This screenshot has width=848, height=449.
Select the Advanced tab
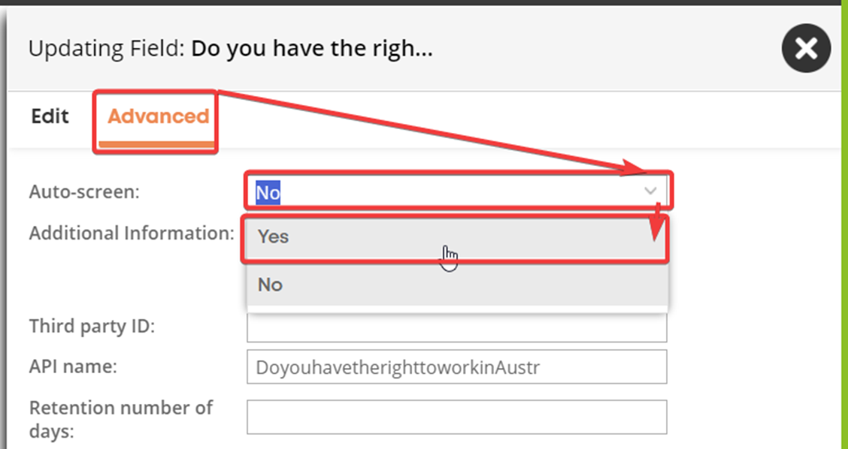tap(158, 116)
